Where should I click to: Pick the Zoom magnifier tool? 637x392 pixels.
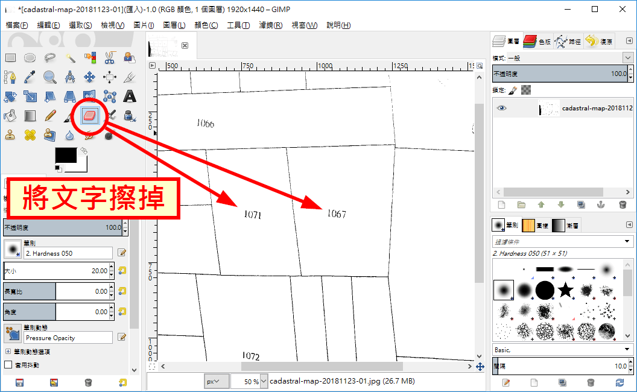[x=49, y=77]
